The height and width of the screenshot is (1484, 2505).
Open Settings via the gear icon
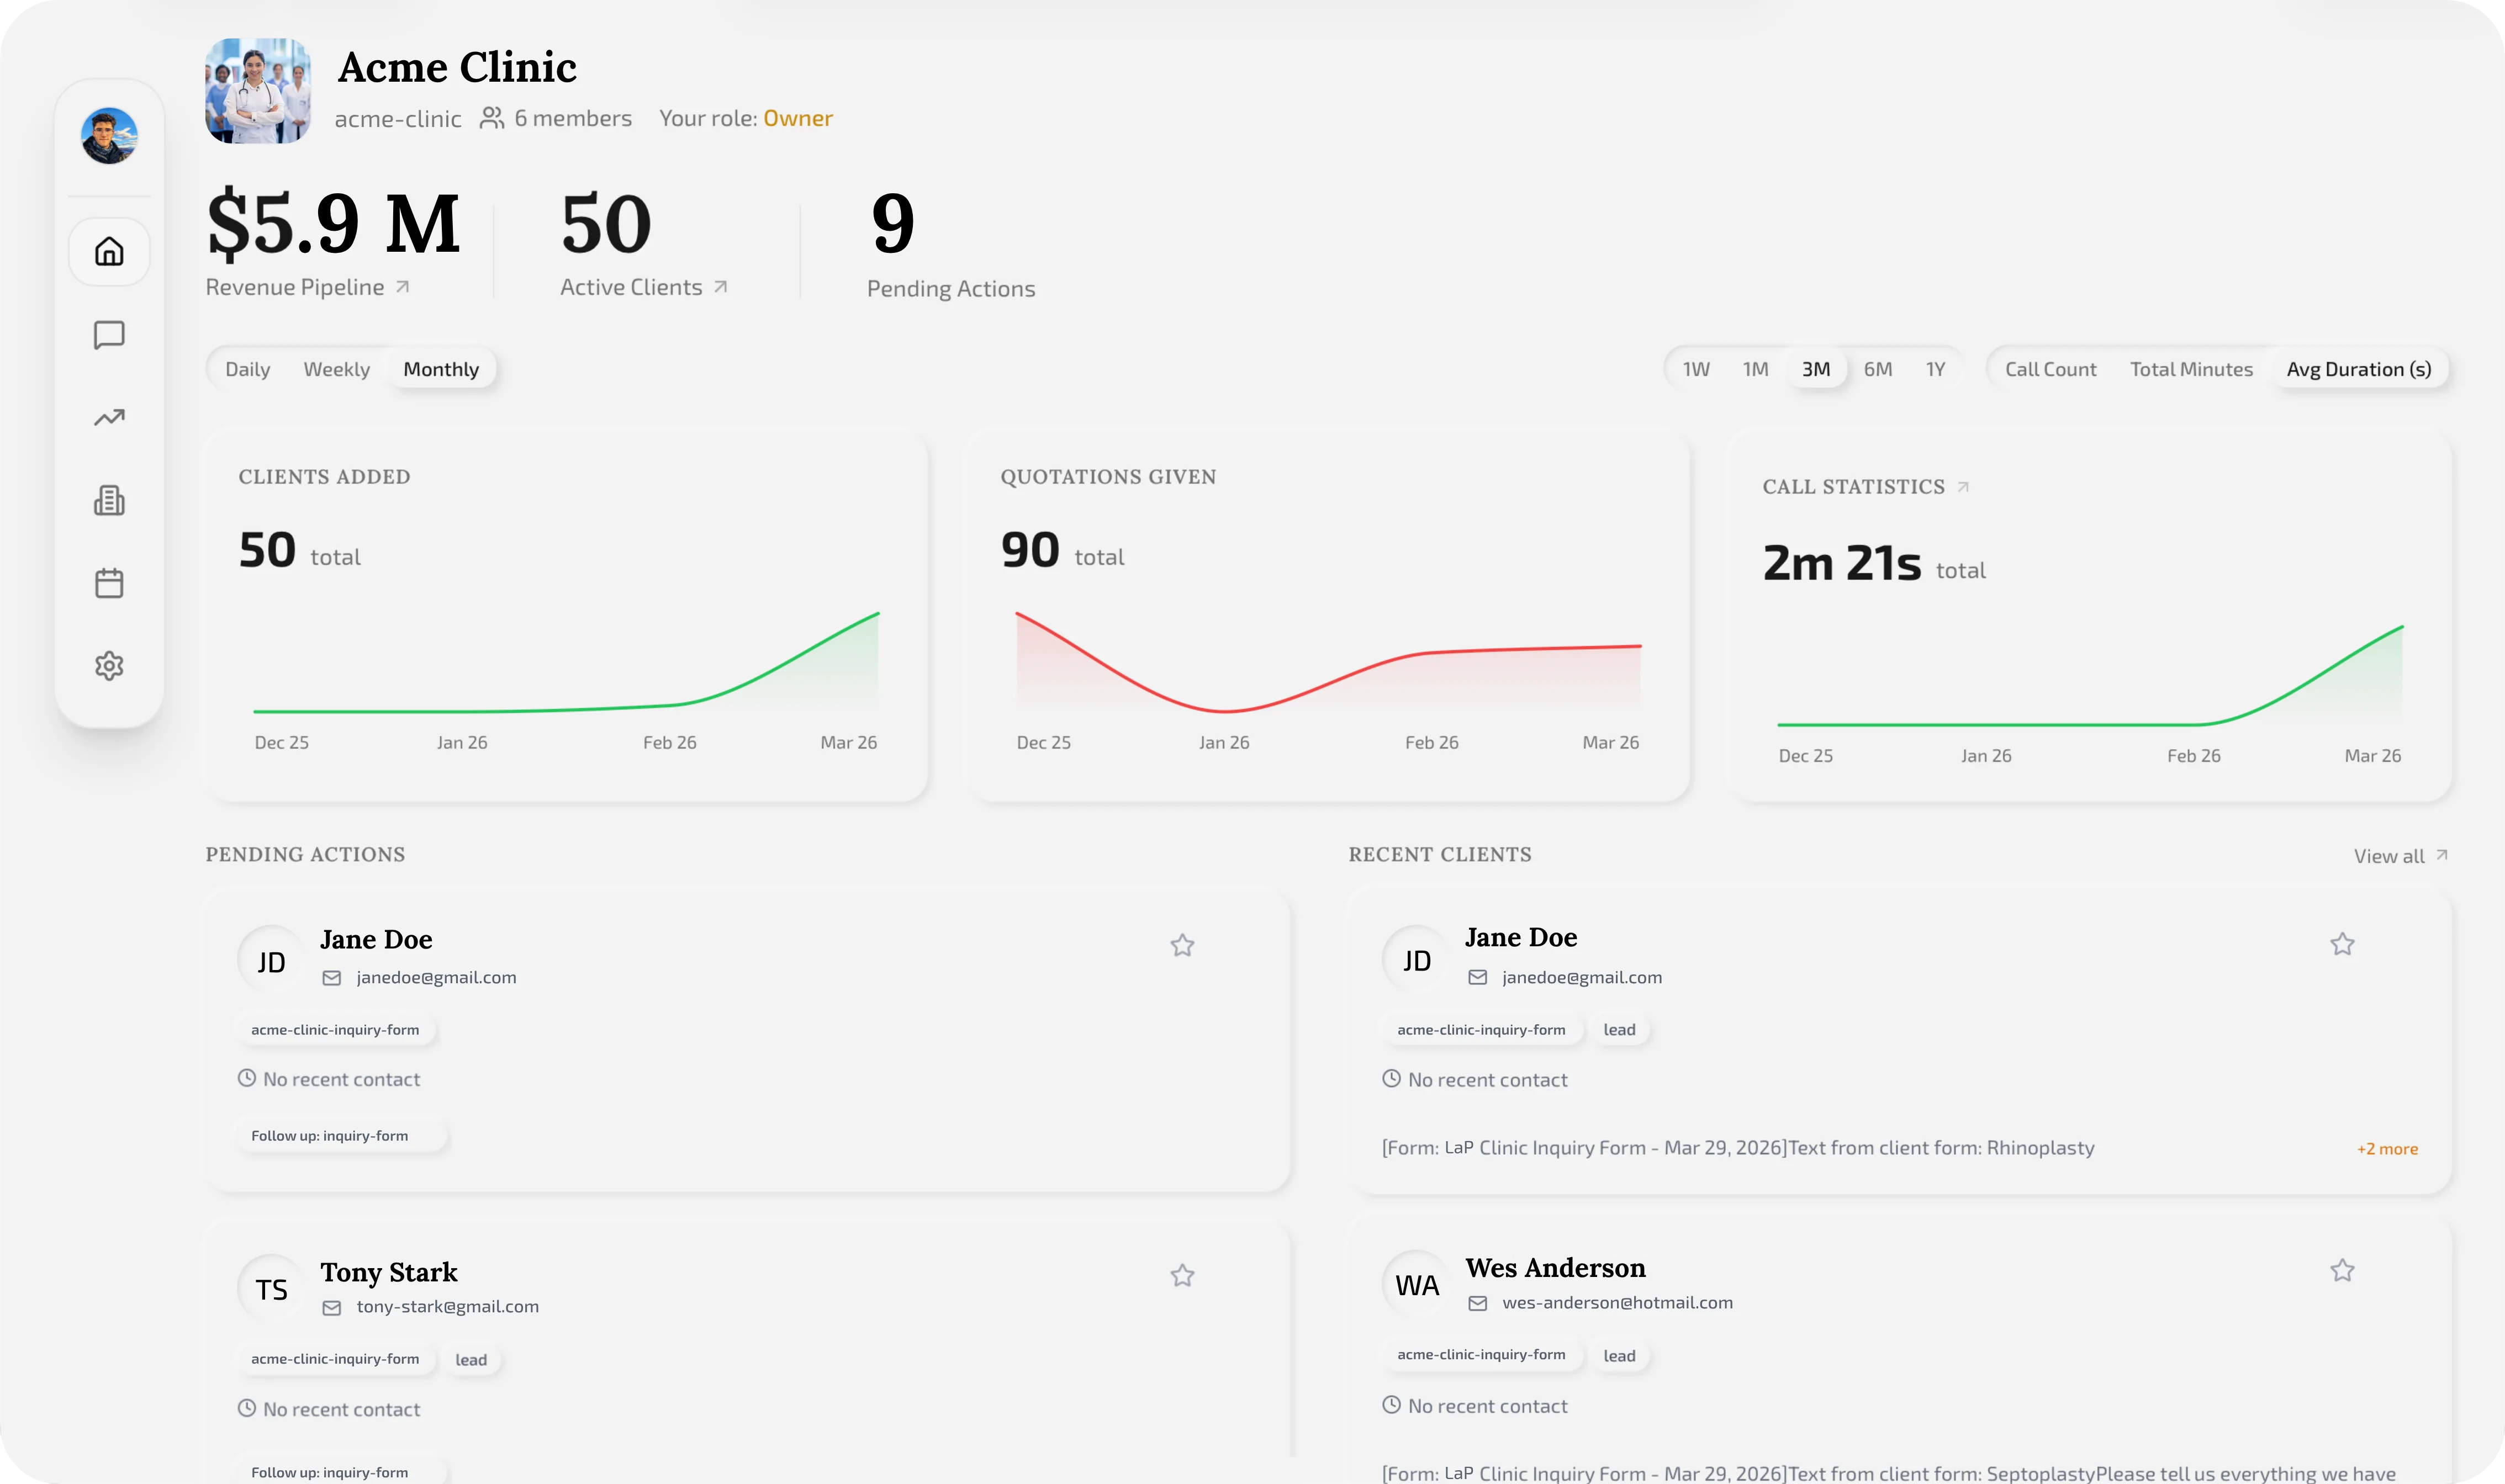pyautogui.click(x=109, y=665)
